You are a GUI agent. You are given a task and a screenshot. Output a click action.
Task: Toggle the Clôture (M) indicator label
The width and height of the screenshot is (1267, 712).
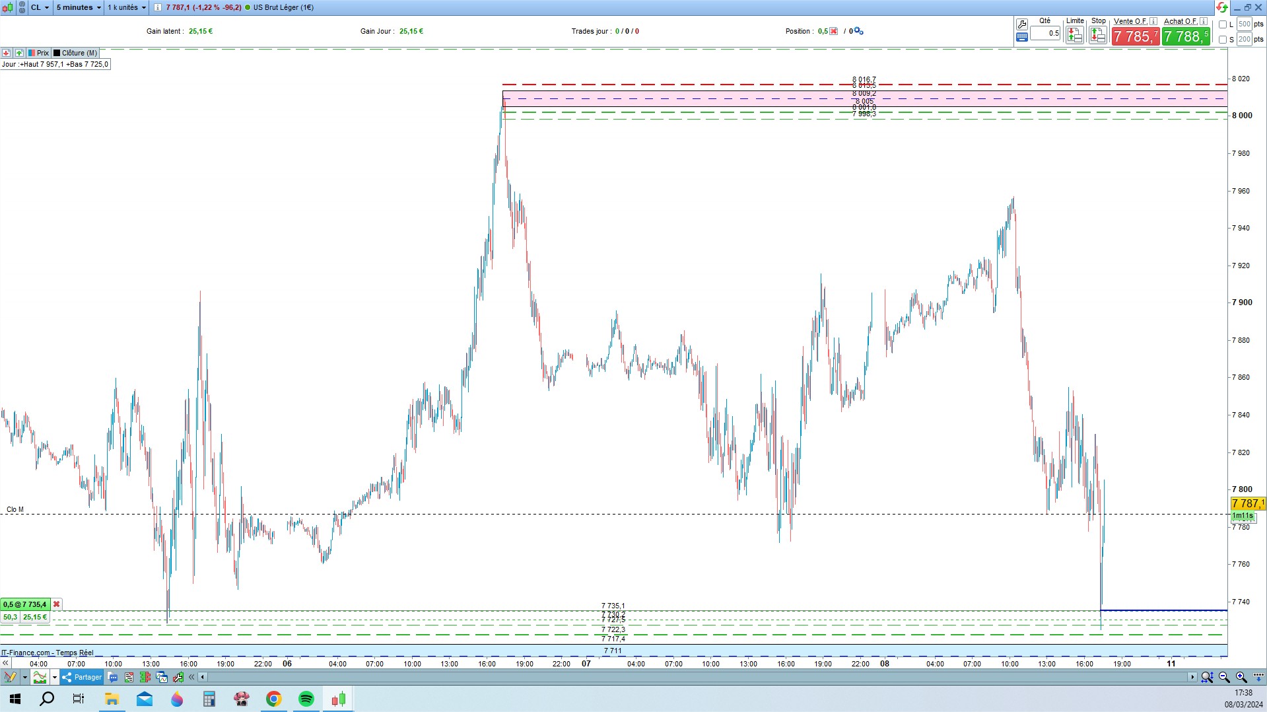pyautogui.click(x=75, y=53)
